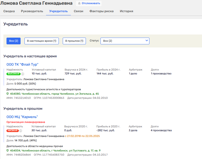This screenshot has height=159, width=202.
Task: Switch to the Сводка tab
Action: point(9,11)
